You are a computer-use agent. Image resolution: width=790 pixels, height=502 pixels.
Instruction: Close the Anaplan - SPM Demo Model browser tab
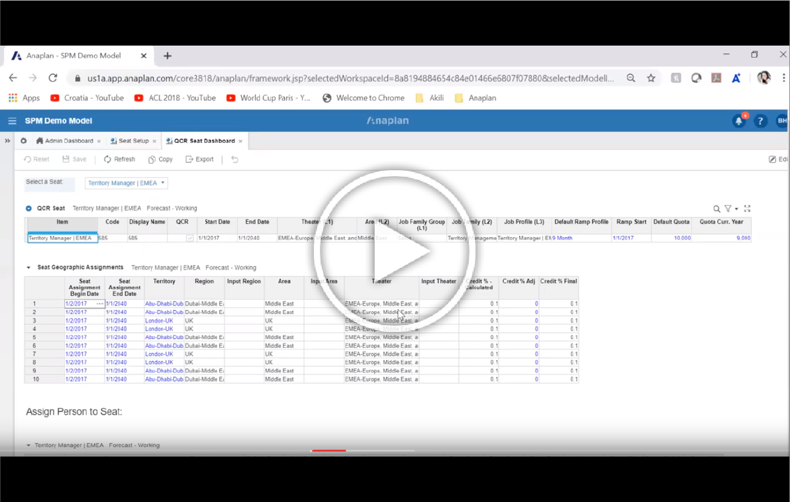pyautogui.click(x=144, y=55)
